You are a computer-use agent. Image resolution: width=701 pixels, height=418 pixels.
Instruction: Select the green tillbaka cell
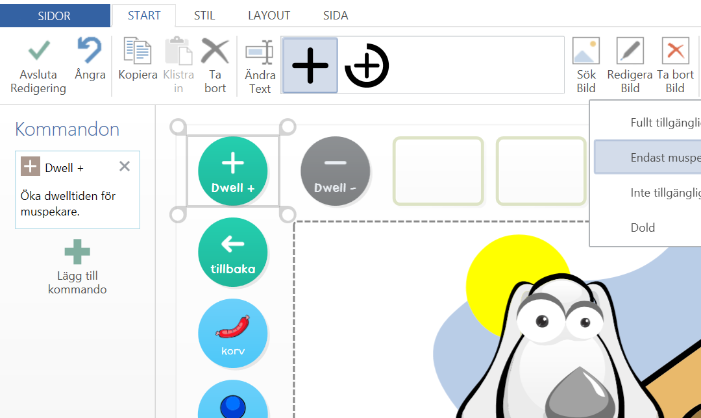[233, 252]
